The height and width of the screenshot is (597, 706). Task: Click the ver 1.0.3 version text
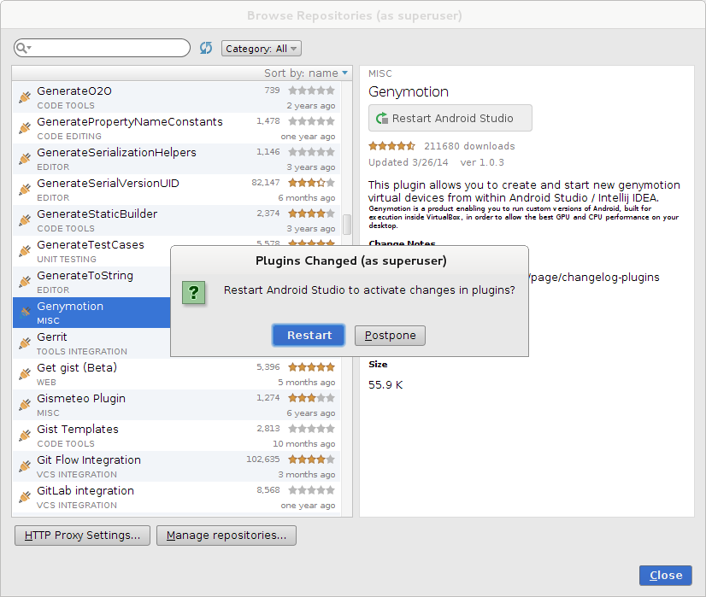482,162
